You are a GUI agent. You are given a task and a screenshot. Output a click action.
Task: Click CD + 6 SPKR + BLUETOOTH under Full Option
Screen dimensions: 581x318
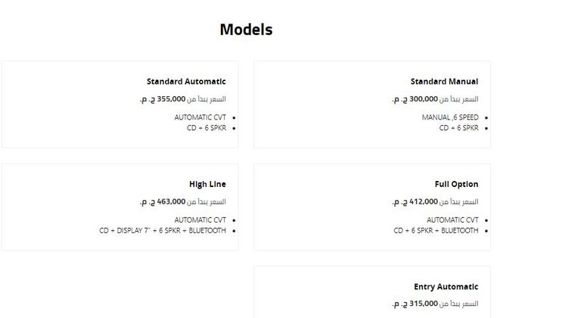(436, 231)
